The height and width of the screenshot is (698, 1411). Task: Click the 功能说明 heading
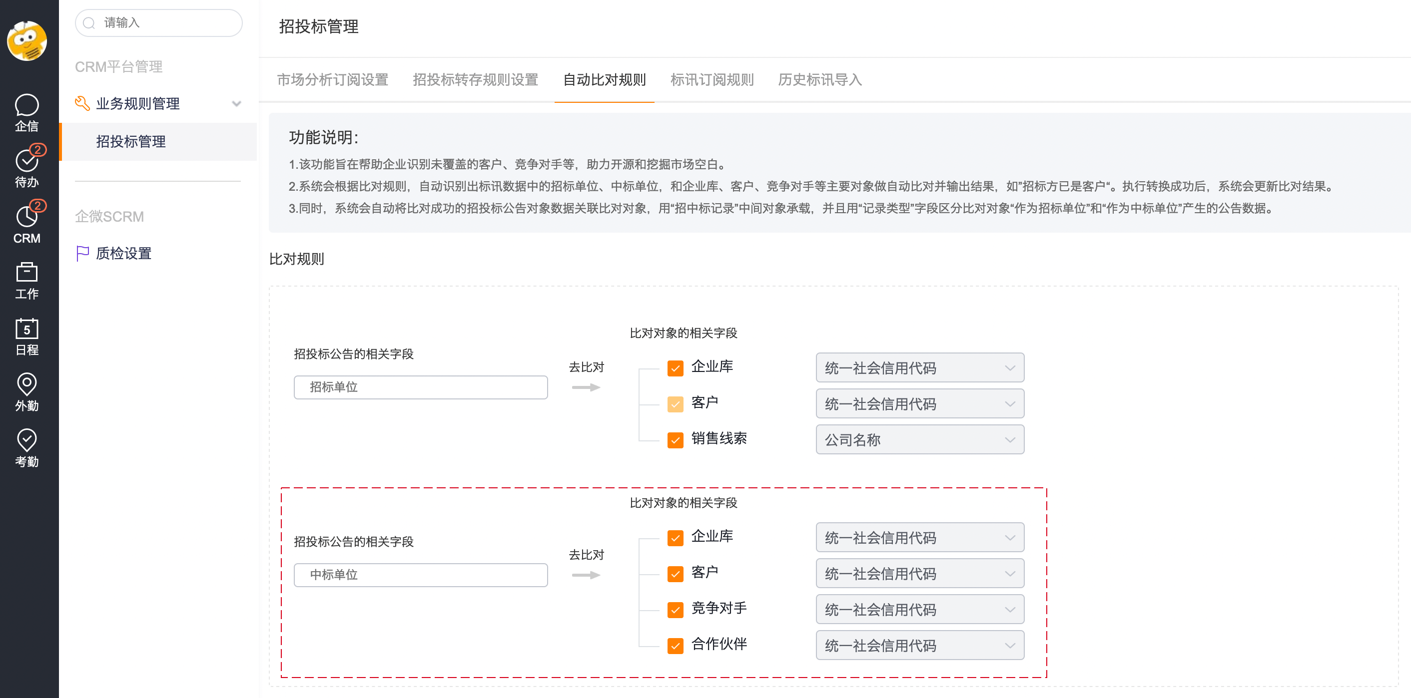[323, 137]
